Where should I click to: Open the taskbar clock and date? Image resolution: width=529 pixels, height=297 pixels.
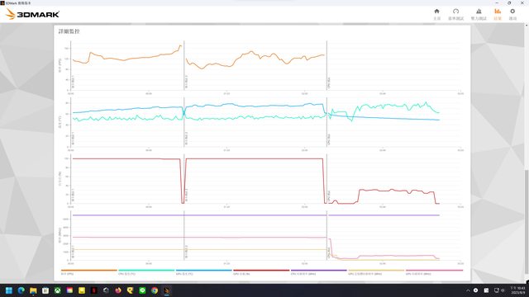(517, 290)
